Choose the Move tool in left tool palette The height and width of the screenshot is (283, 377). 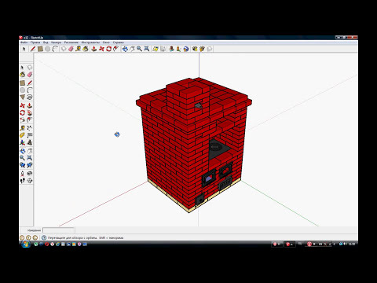coord(23,105)
